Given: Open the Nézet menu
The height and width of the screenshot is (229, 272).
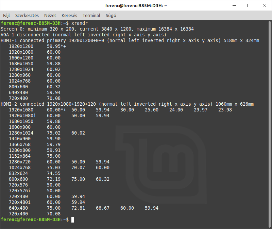Looking at the screenshot, I should pyautogui.click(x=50, y=15).
